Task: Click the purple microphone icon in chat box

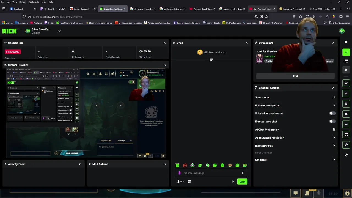Action: [x=179, y=173]
